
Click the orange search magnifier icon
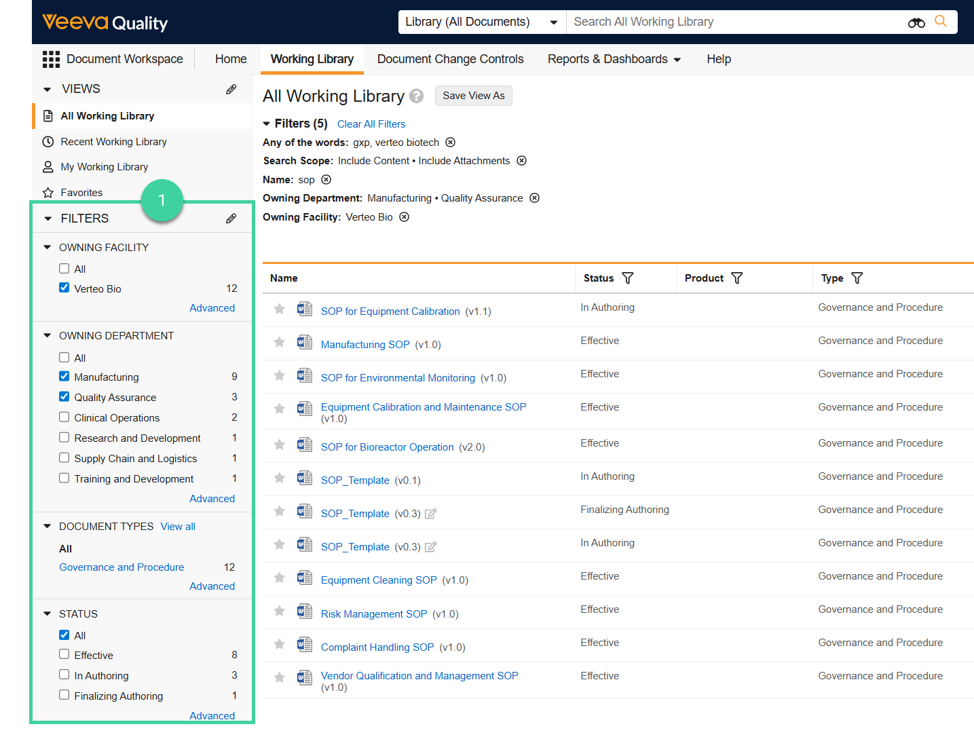point(941,21)
